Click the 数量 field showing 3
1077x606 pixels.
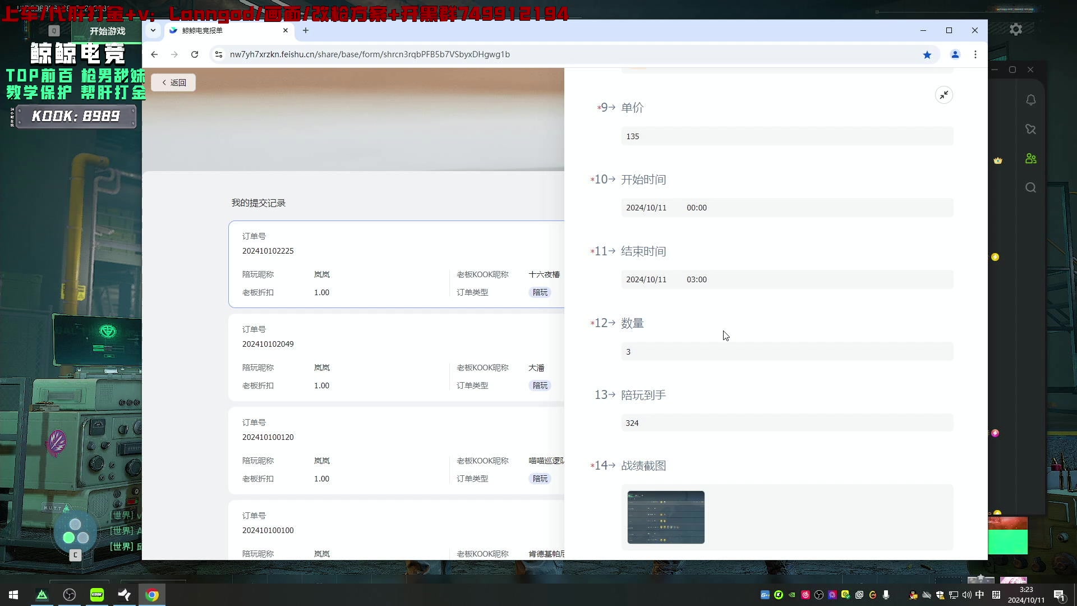pyautogui.click(x=787, y=352)
